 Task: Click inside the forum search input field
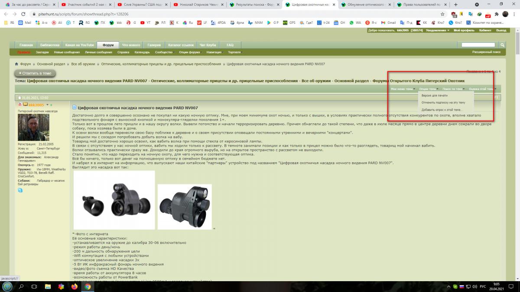[x=478, y=45]
